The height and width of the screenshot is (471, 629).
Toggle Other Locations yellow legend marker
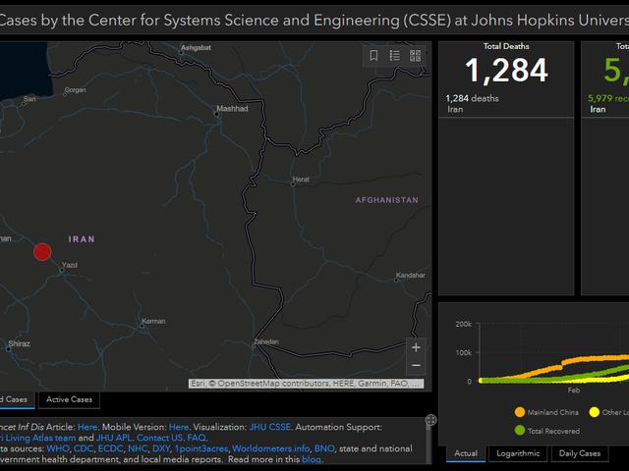594,412
